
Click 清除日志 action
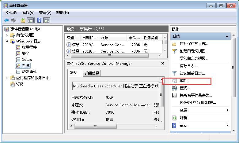(x=188, y=66)
